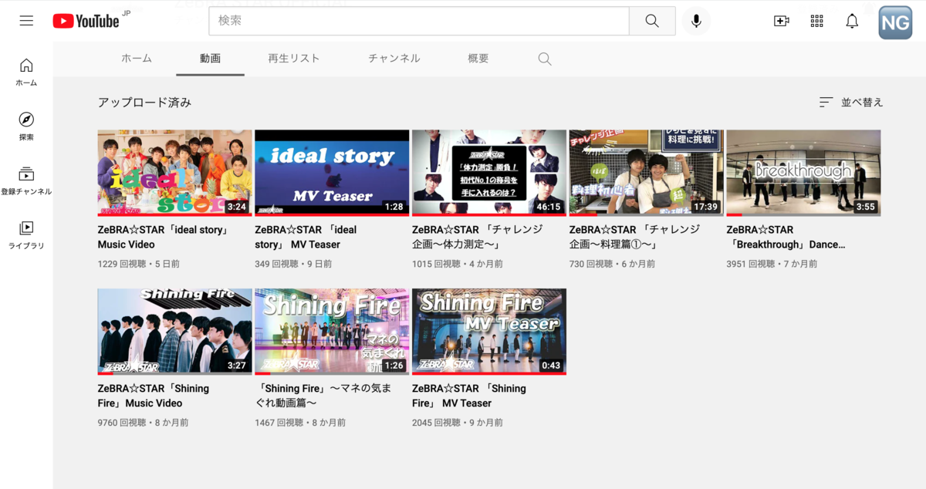The width and height of the screenshot is (926, 489).
Task: Open the notifications bell
Action: (x=852, y=21)
